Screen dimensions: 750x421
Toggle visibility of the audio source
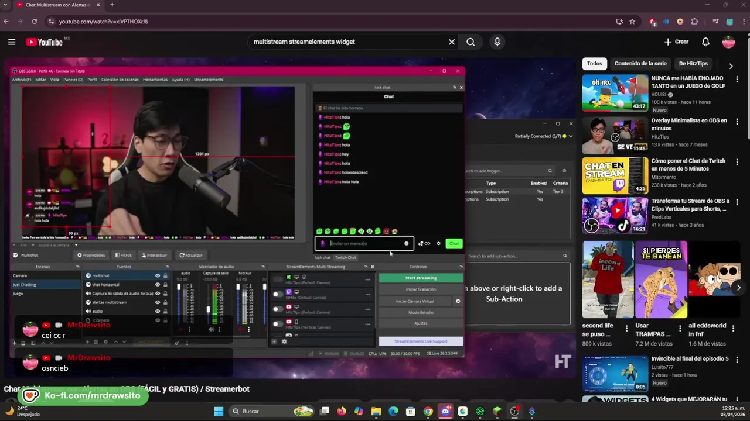pyautogui.click(x=157, y=311)
